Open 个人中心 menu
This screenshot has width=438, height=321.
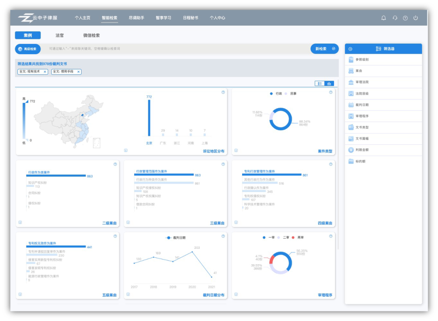point(217,18)
